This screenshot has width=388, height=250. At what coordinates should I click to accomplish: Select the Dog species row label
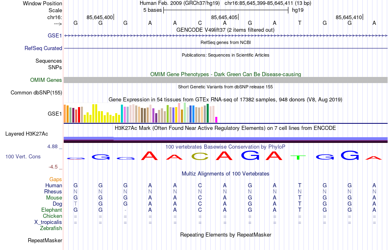click(x=57, y=204)
